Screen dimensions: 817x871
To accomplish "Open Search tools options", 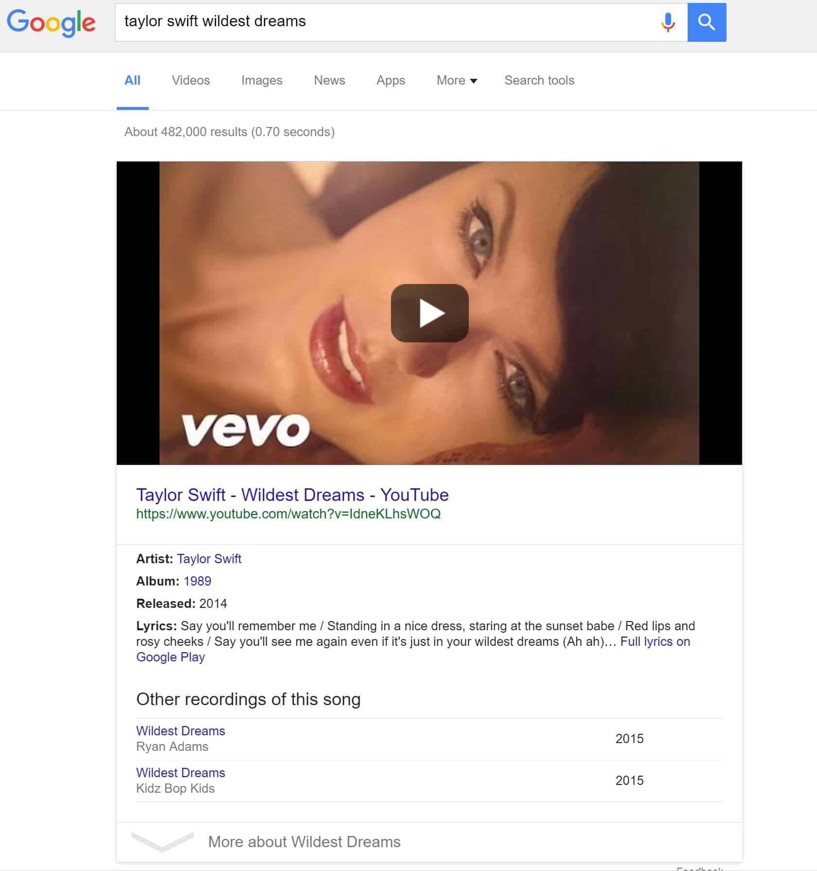I will pos(539,80).
